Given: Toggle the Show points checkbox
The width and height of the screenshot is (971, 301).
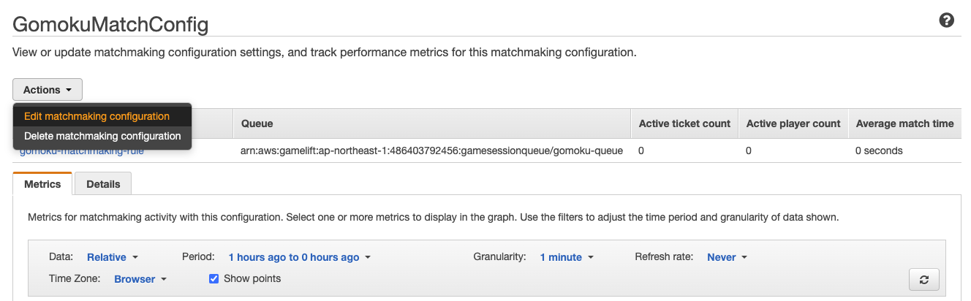Looking at the screenshot, I should pyautogui.click(x=214, y=278).
